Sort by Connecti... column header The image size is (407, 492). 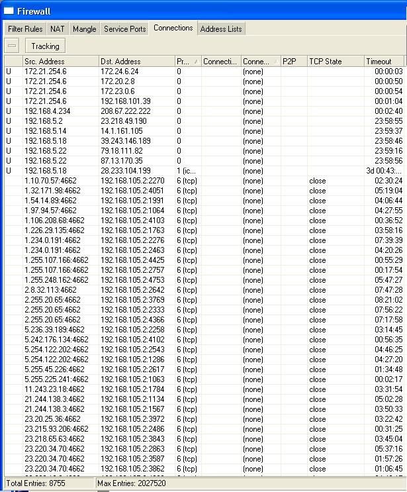tap(221, 61)
